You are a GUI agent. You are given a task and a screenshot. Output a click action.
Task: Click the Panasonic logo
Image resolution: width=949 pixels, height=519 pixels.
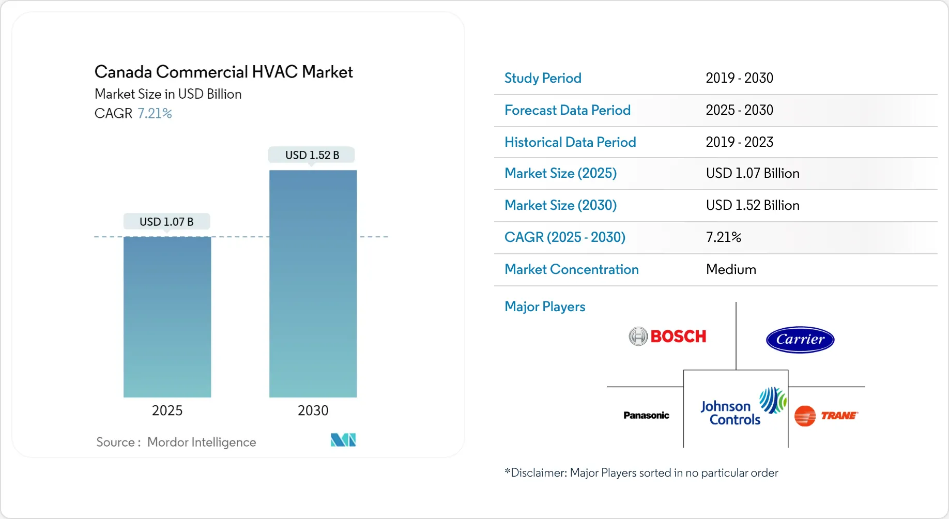point(646,415)
